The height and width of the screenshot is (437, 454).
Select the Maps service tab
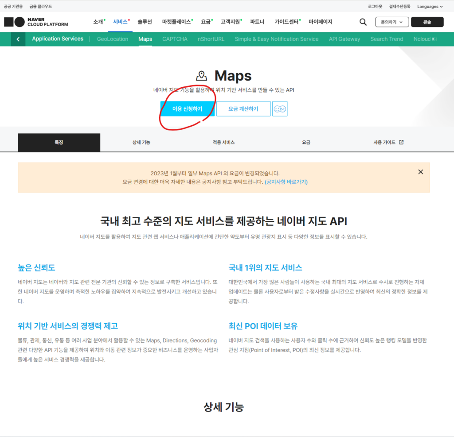(x=145, y=39)
